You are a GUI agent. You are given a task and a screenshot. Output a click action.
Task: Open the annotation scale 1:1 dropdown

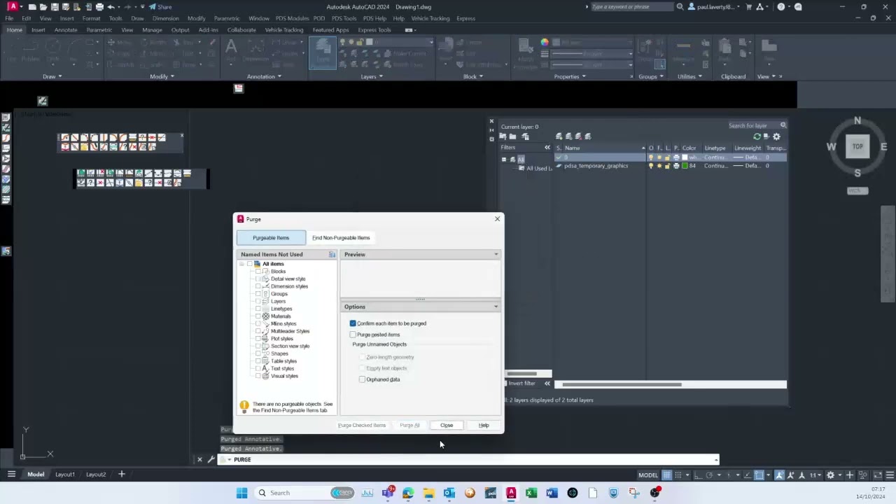pyautogui.click(x=816, y=475)
